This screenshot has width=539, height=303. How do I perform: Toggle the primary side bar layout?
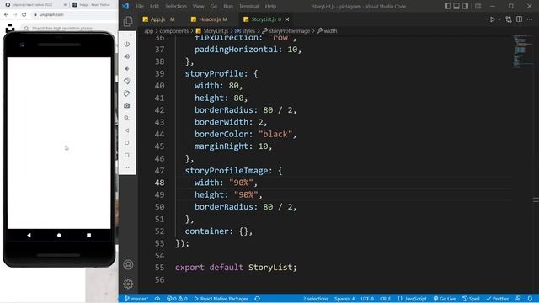coord(447,6)
